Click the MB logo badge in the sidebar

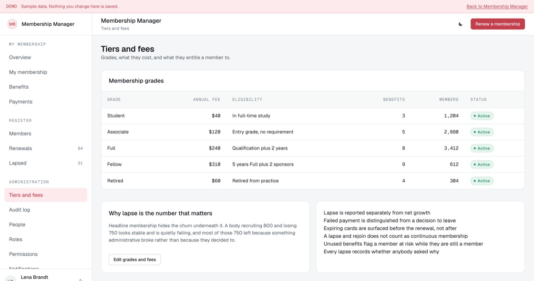pyautogui.click(x=12, y=24)
